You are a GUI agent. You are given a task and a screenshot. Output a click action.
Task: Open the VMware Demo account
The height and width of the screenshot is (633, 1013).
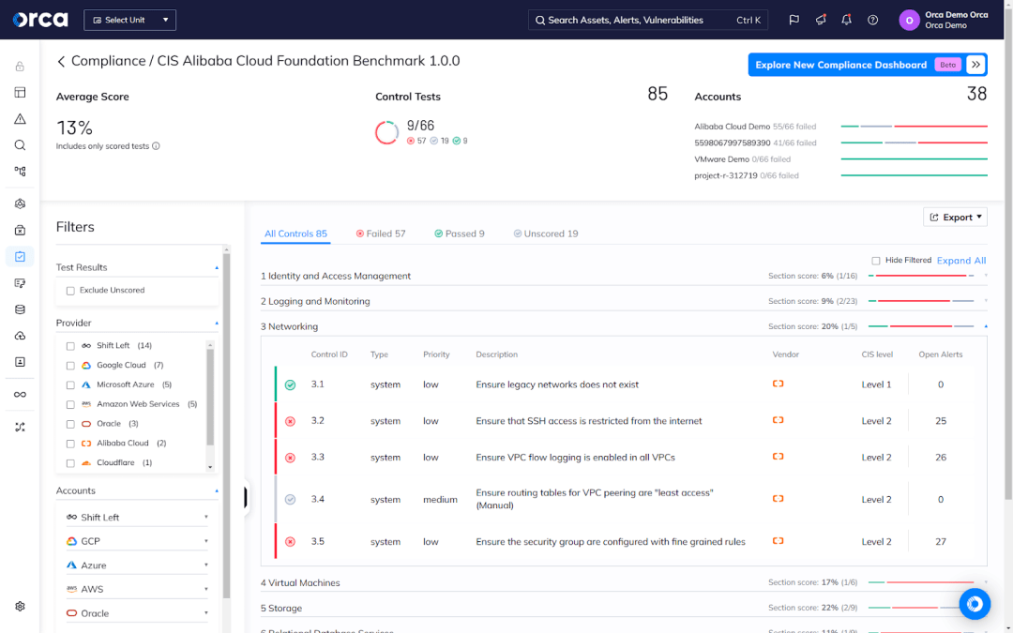721,159
